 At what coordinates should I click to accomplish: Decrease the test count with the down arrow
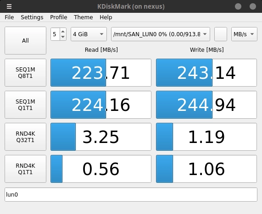63,37
